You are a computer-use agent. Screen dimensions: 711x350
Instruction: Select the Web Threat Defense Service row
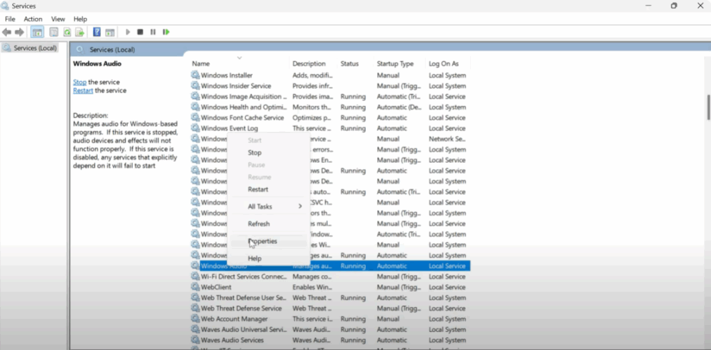point(330,308)
